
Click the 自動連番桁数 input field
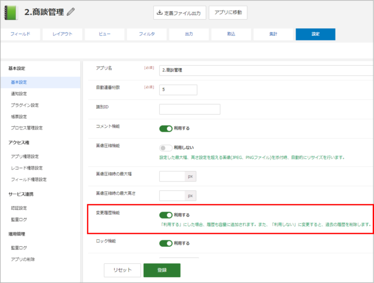178,90
